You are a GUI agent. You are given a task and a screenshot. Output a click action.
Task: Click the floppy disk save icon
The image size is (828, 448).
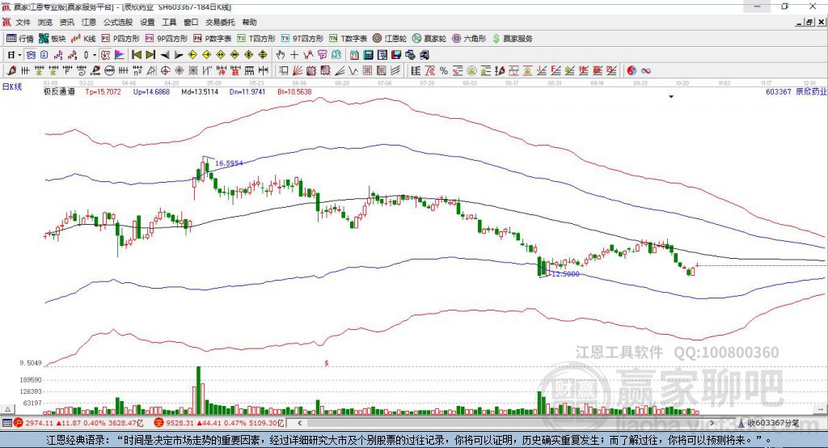396,55
